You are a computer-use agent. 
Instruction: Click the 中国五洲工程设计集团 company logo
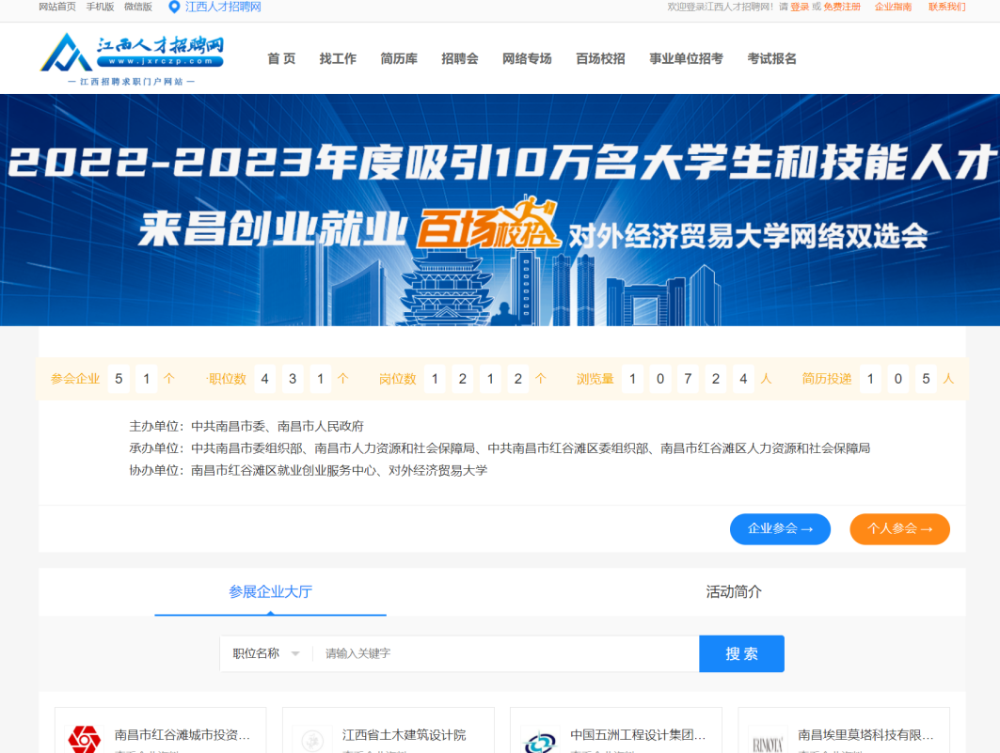tap(540, 740)
